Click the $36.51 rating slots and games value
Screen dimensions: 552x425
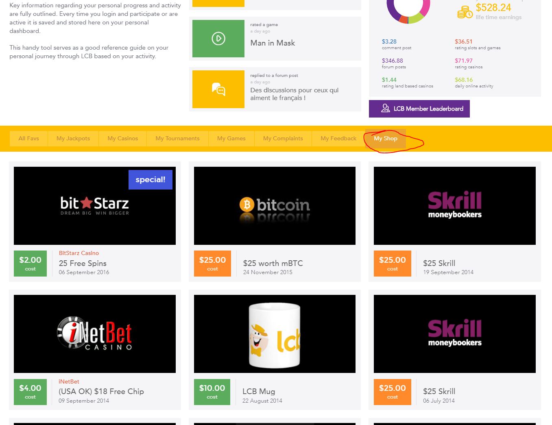tap(464, 41)
